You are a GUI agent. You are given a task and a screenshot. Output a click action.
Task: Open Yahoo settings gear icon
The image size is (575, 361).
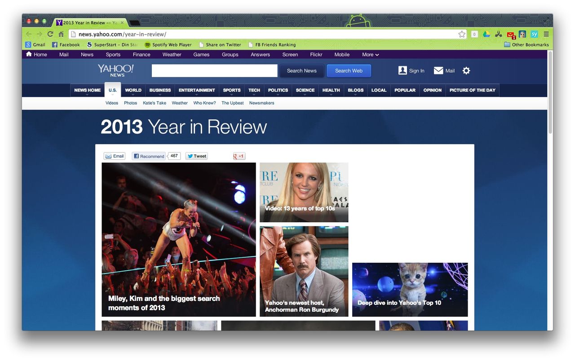[466, 70]
